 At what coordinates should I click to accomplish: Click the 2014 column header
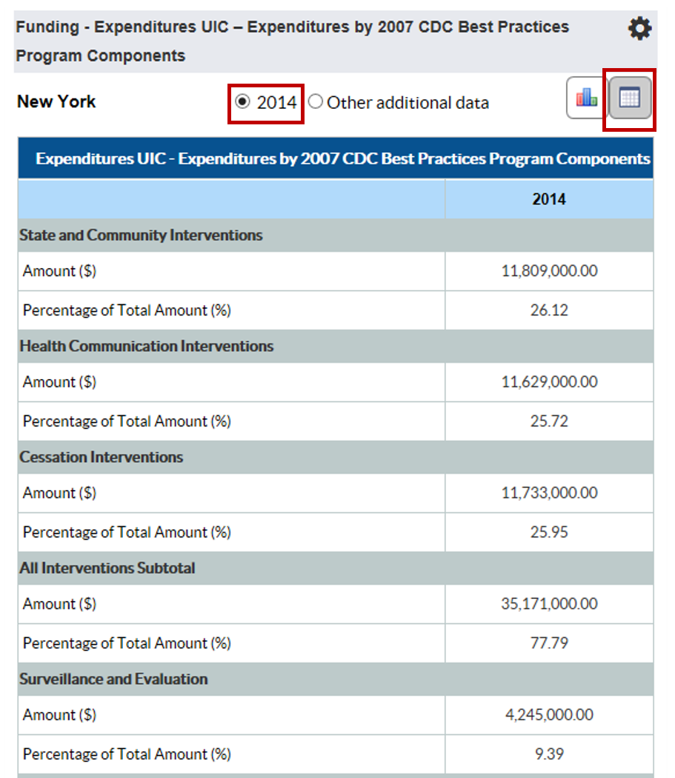tap(549, 199)
